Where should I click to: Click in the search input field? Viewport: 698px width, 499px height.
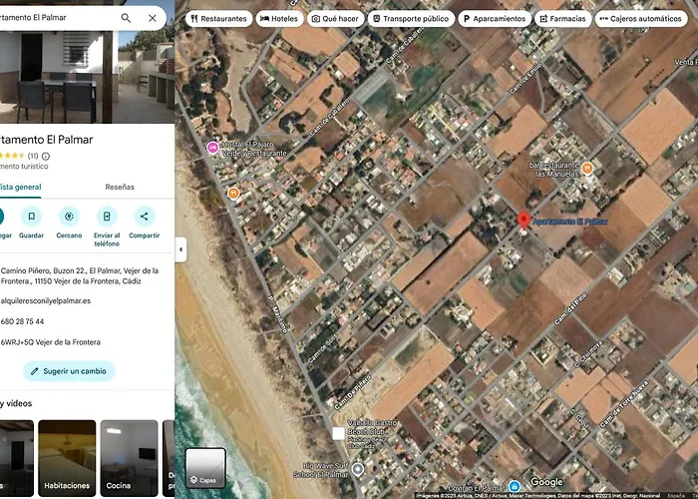click(58, 18)
